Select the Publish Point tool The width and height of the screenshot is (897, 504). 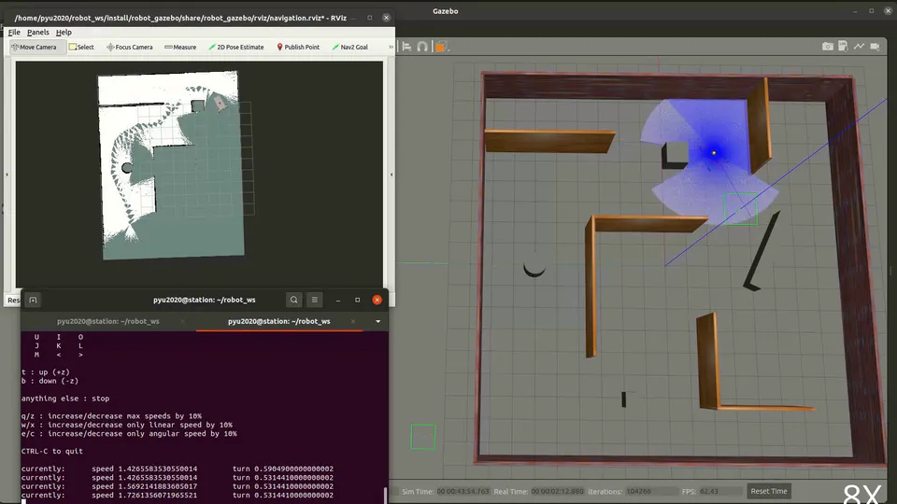[x=298, y=47]
